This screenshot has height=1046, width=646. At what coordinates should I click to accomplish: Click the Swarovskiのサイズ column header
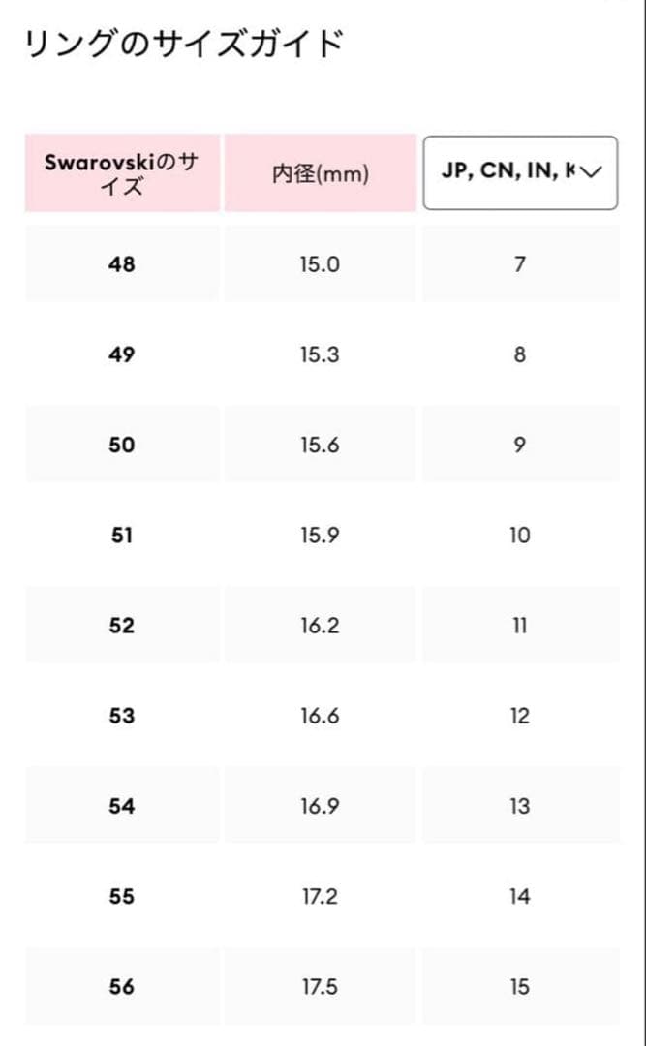[x=122, y=173]
